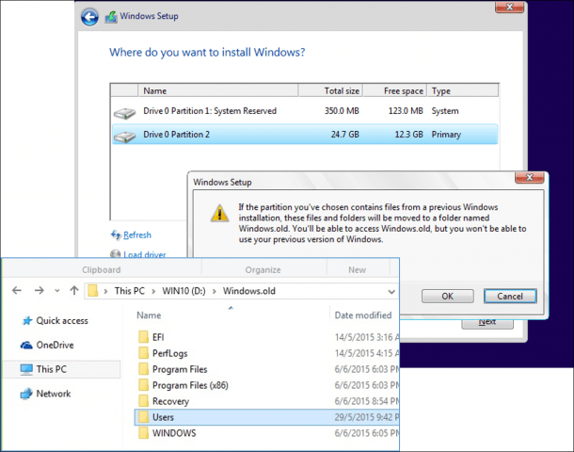
Task: Click Windows.old in the breadcrumb
Action: click(249, 291)
